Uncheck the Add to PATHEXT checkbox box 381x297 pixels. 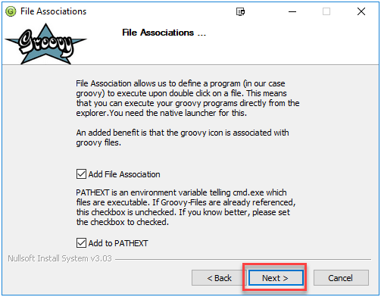81,242
